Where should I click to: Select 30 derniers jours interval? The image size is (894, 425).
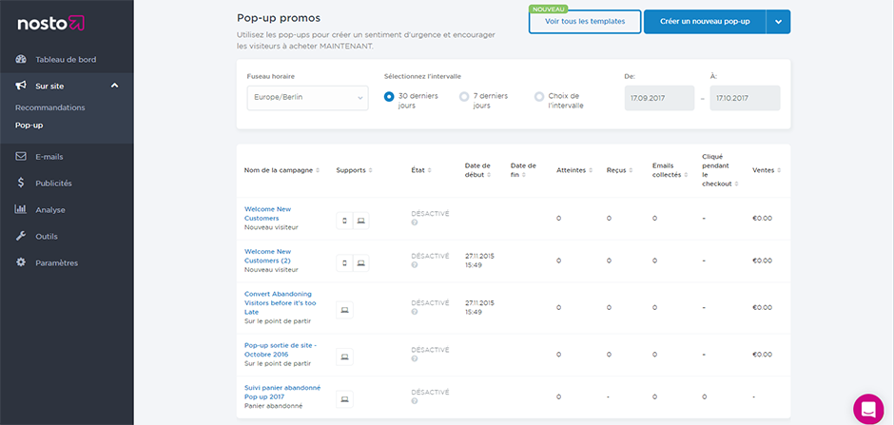[x=389, y=97]
